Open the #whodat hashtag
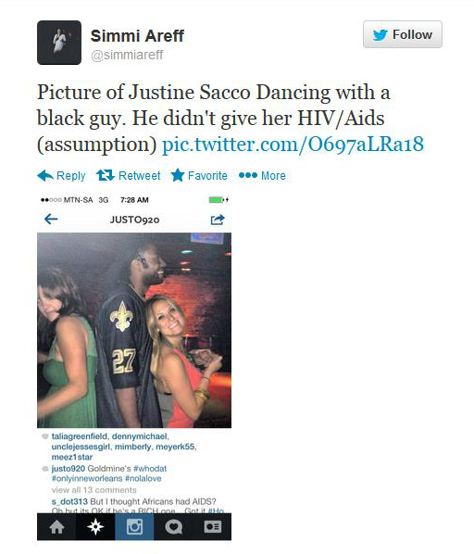Screen dimensions: 474x554 (150, 469)
